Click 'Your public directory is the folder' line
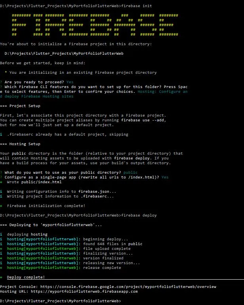Viewport: 244px width, 305px height. (91, 153)
